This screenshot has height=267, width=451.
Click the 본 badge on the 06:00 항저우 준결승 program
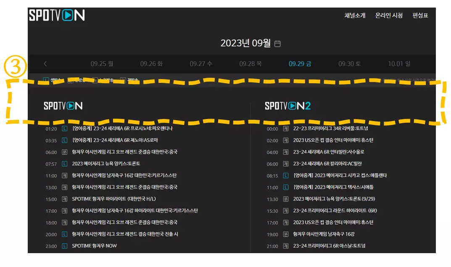click(66, 152)
